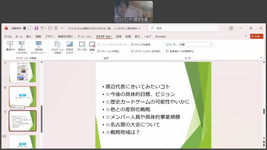Uncheck タイミングを使用 checkbox
Image resolution: width=267 pixels, height=150 pixels.
point(132,44)
